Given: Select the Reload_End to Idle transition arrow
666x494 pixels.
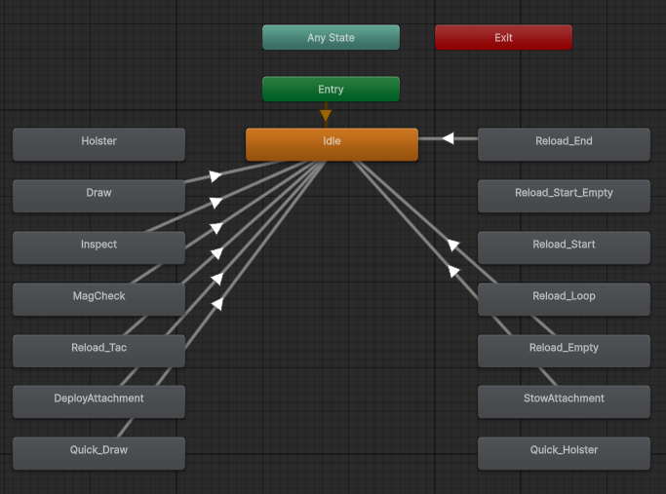Looking at the screenshot, I should click(449, 138).
